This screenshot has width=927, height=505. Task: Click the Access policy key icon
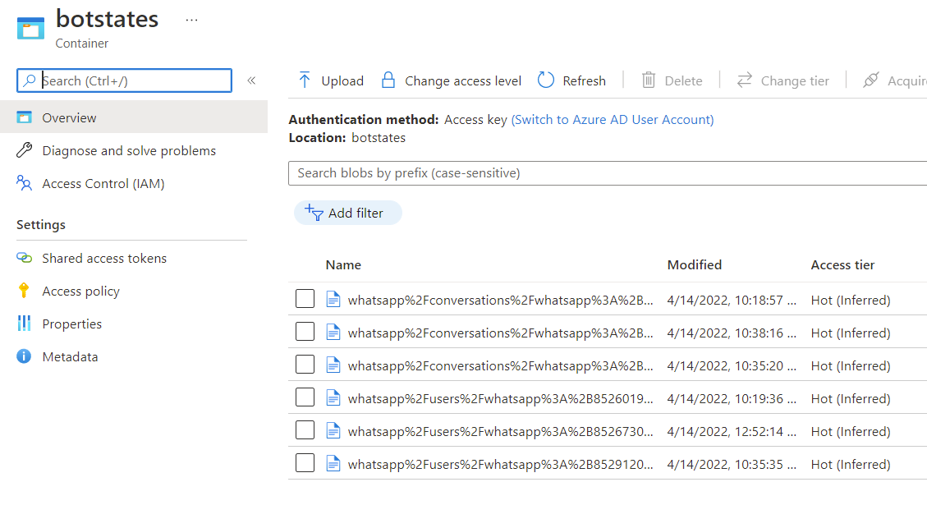tap(24, 291)
